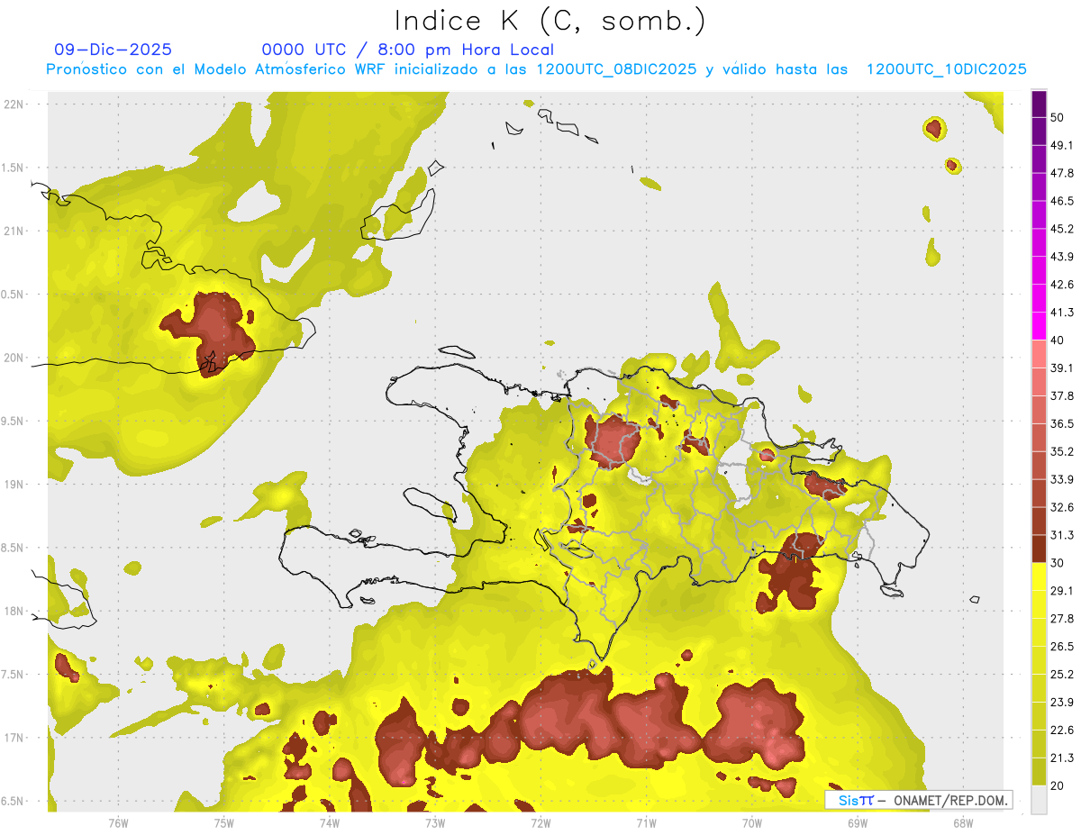Click the "Indice K (C, somb.)" title
This screenshot has height=835, width=1081.
click(550, 22)
